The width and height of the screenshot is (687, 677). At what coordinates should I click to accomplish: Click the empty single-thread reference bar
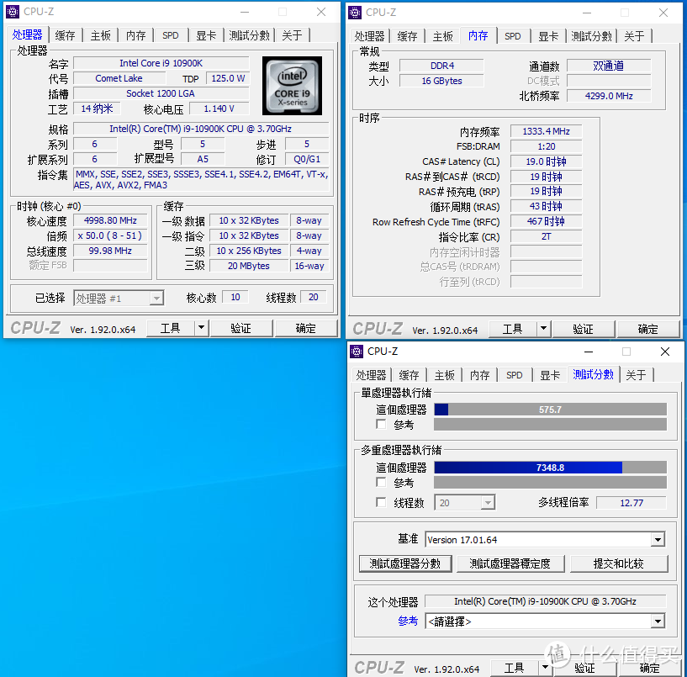click(x=550, y=424)
